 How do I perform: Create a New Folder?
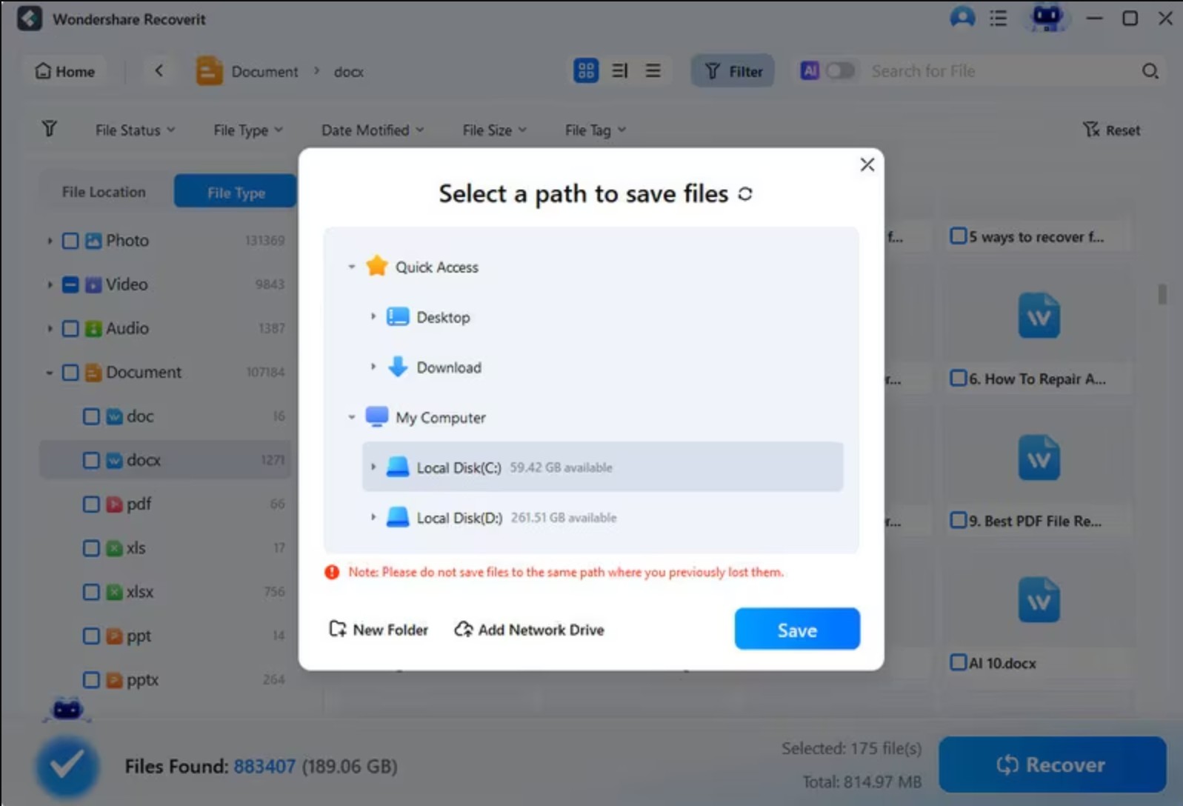[x=379, y=629]
